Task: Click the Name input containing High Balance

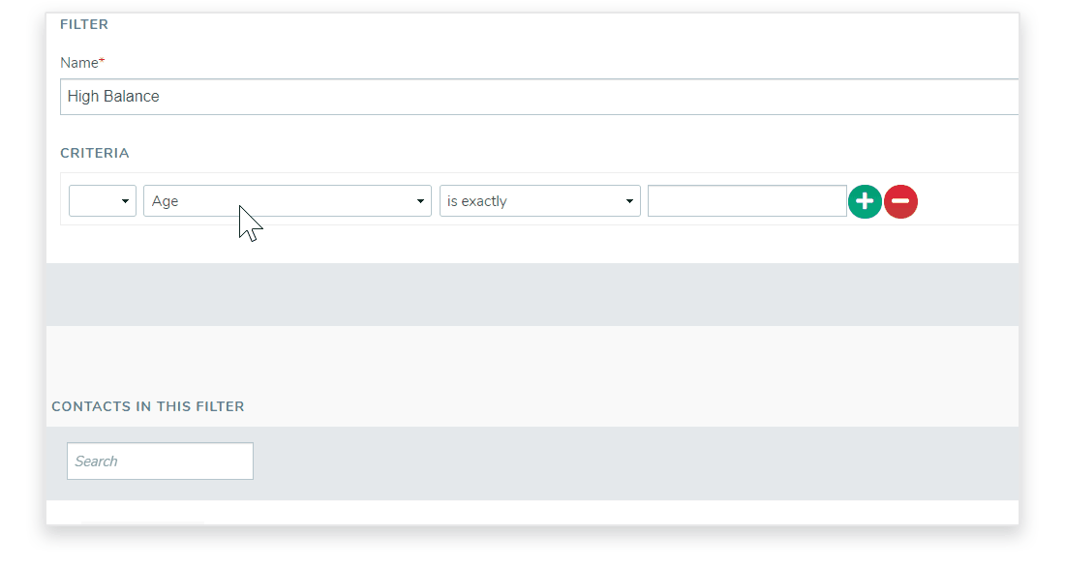Action: pos(539,97)
